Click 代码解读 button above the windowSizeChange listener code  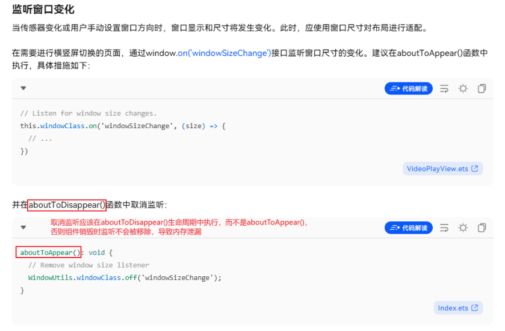408,88
